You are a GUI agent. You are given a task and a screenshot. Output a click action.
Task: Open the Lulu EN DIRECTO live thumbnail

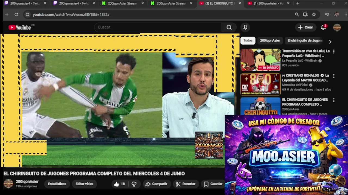[x=260, y=60]
